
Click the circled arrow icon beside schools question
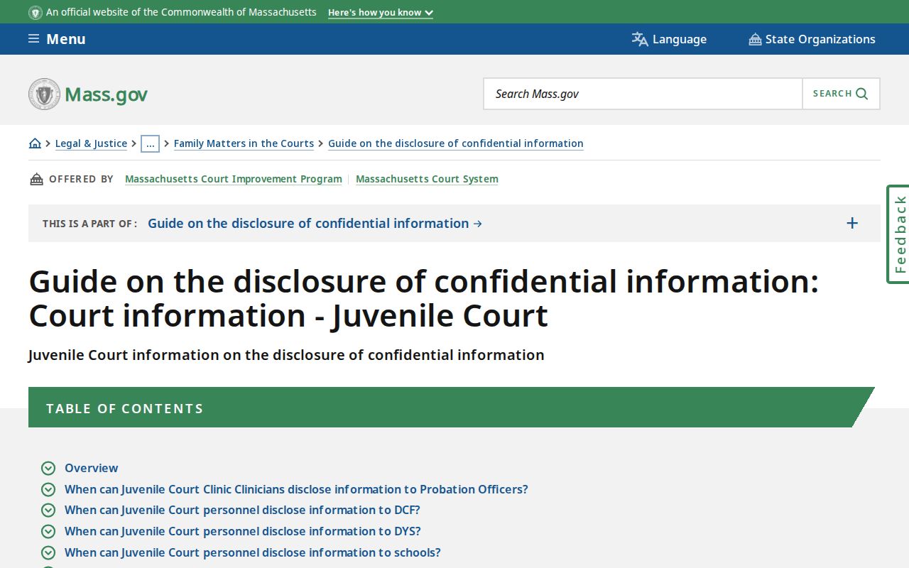(48, 552)
